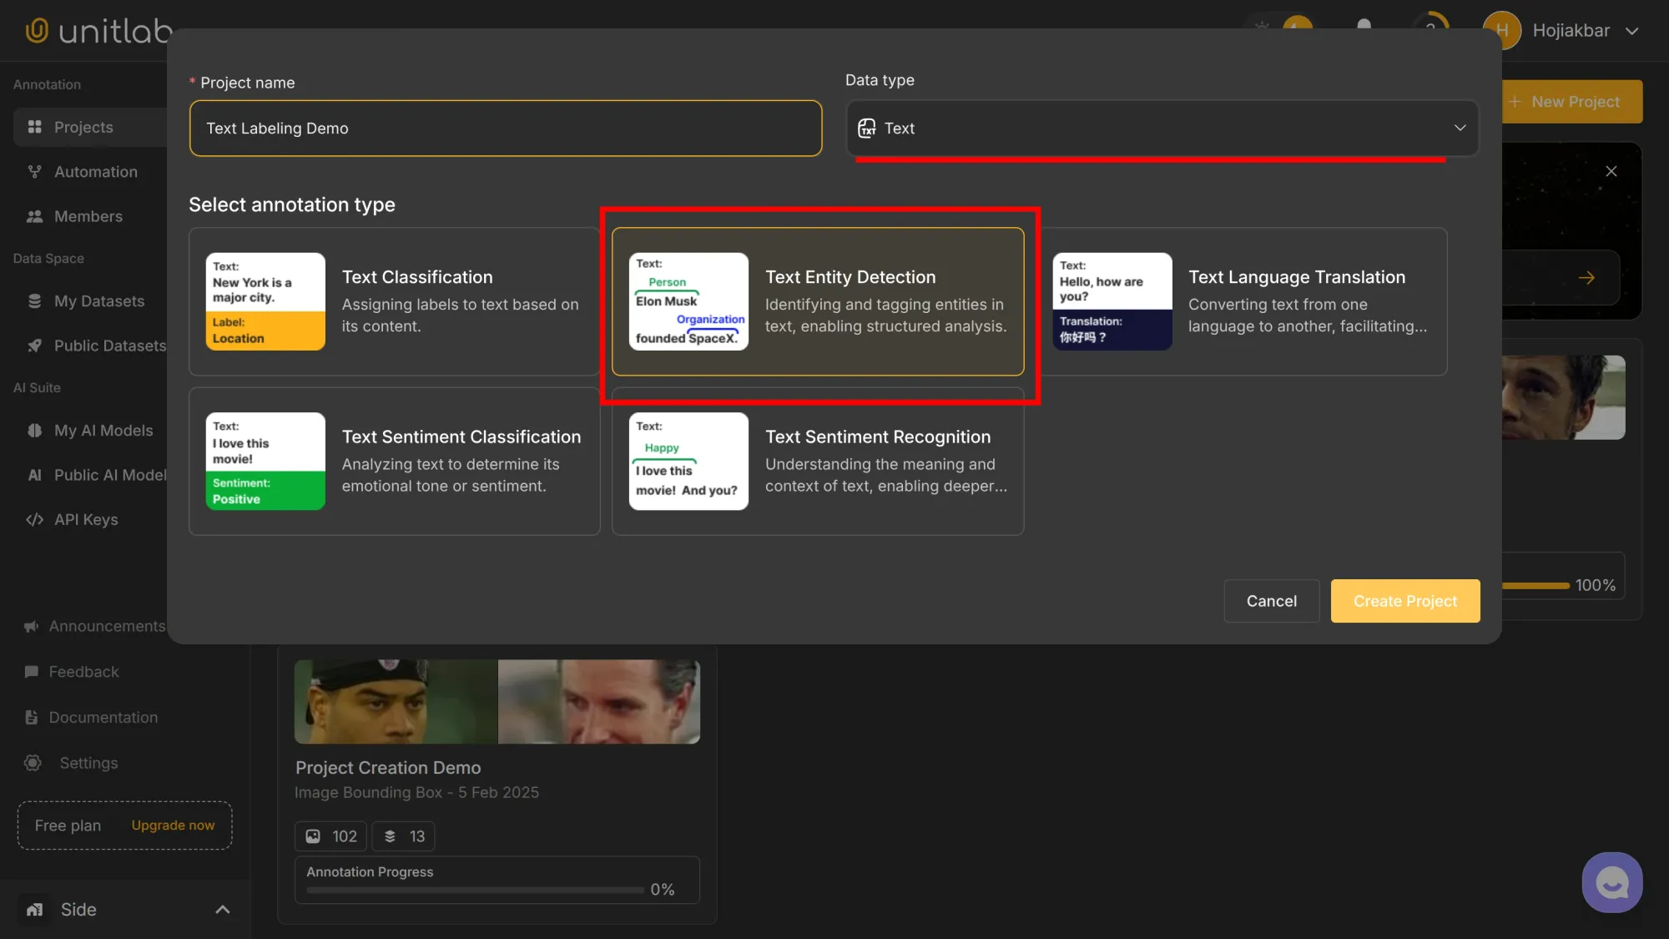Select the Text Entity Detection annotation type
1669x939 pixels.
click(x=818, y=302)
